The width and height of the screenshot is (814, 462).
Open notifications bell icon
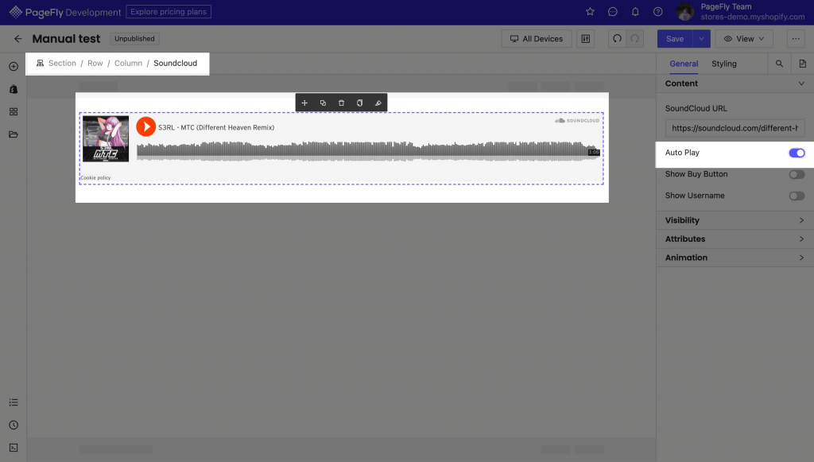tap(635, 11)
